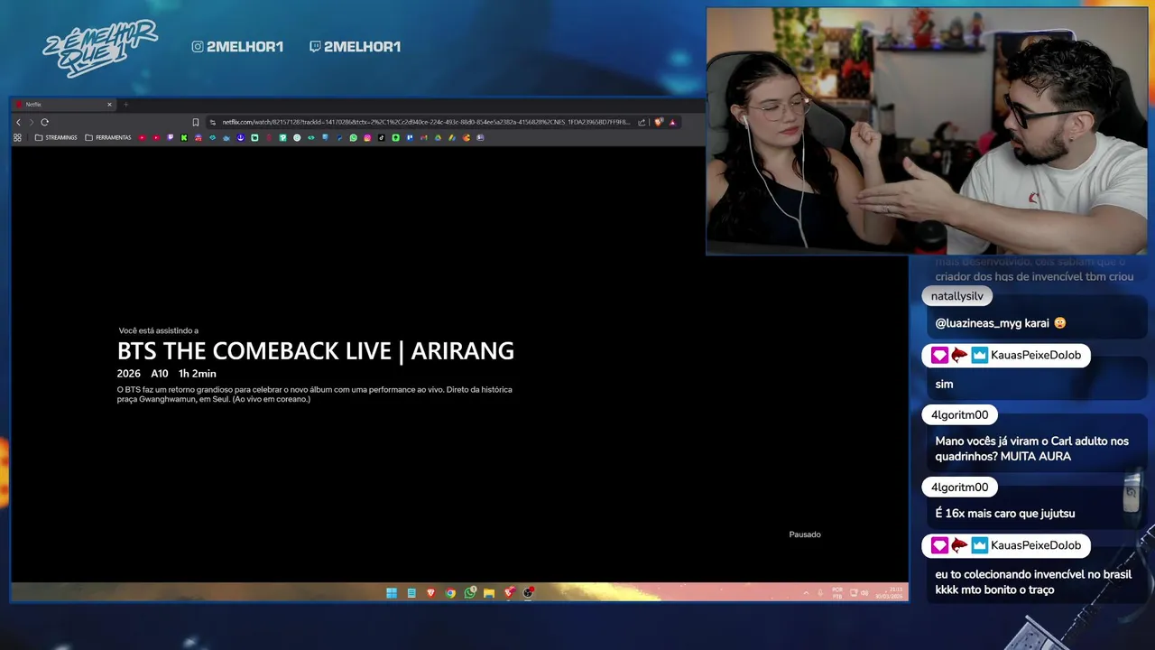The width and height of the screenshot is (1155, 650).
Task: Select the Netflix browser tab
Action: (x=63, y=105)
